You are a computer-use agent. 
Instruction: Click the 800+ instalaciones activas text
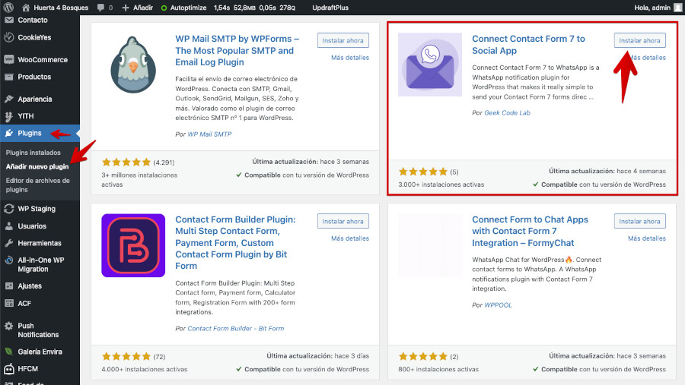point(438,369)
